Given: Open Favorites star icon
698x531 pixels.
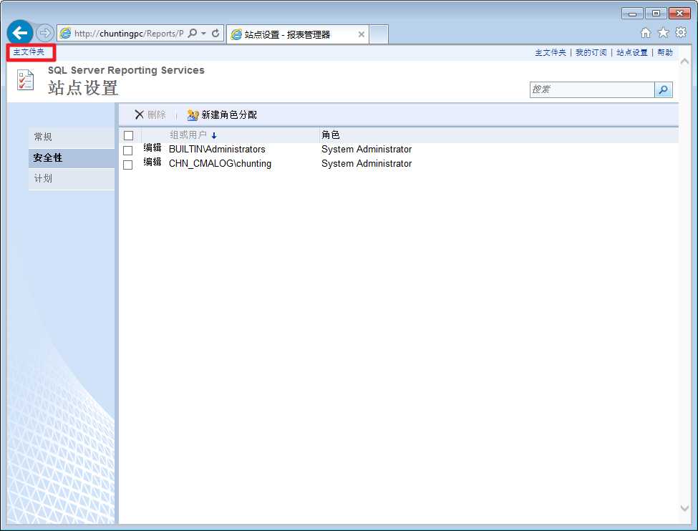Looking at the screenshot, I should (x=663, y=32).
